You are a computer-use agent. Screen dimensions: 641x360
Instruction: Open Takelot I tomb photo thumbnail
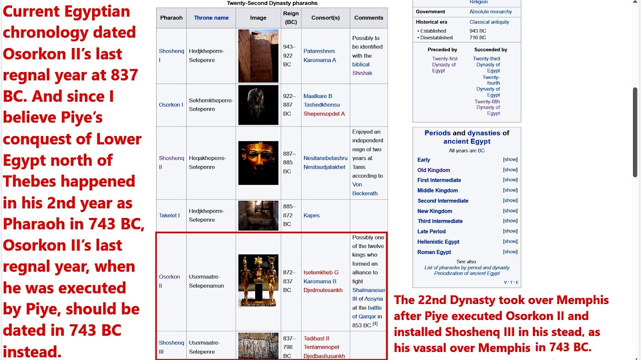258,216
